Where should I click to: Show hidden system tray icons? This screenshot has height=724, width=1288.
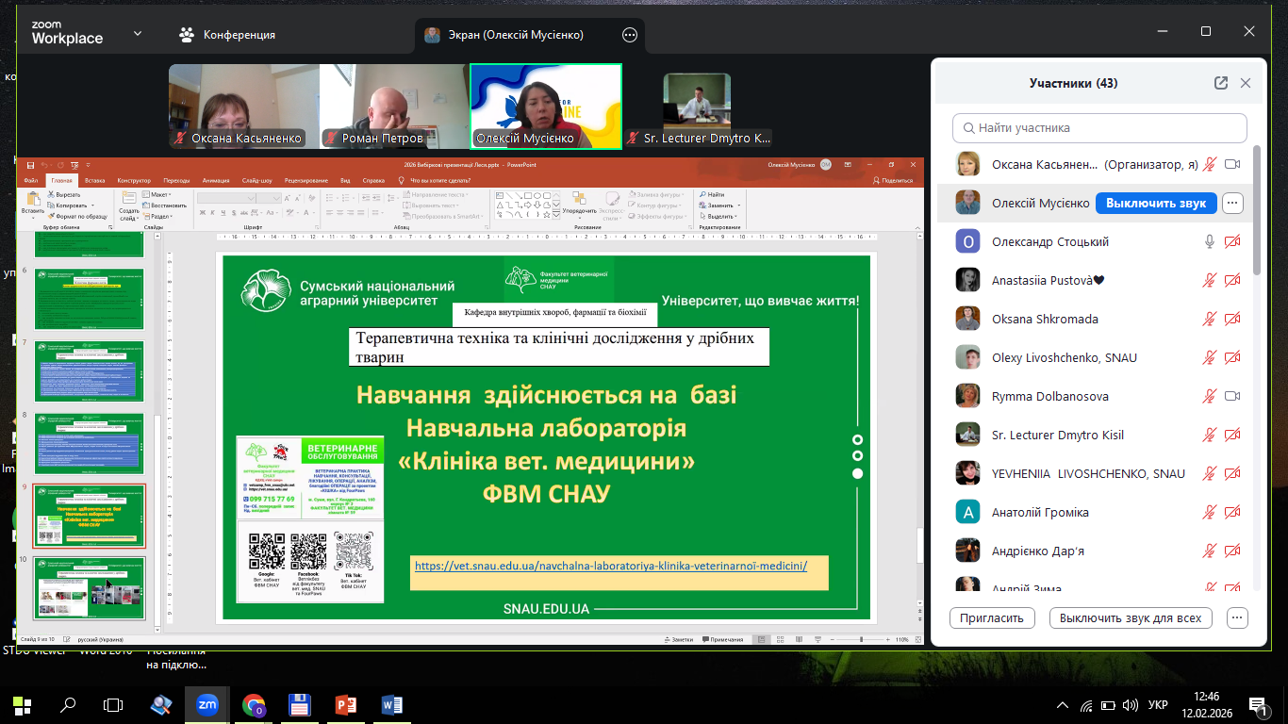click(1063, 704)
